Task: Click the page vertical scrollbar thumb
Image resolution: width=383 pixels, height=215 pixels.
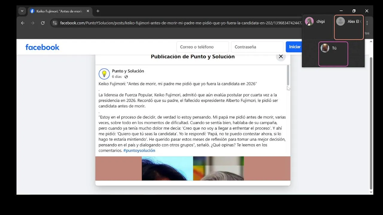Action: click(x=371, y=123)
